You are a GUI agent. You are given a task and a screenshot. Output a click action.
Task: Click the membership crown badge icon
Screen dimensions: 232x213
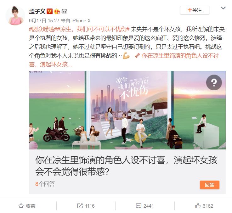point(57,11)
